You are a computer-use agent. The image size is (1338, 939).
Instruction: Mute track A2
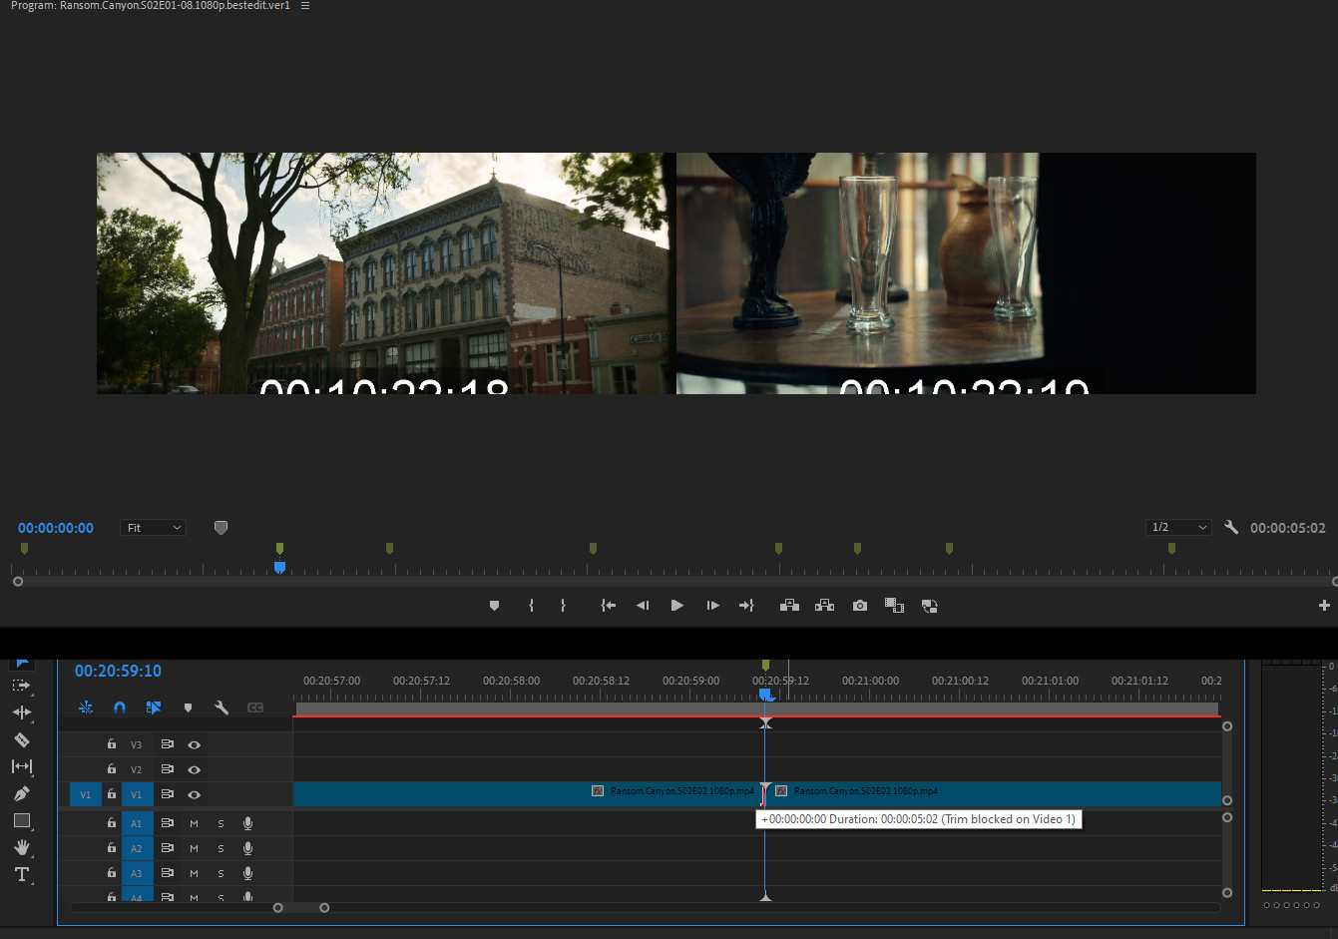194,848
